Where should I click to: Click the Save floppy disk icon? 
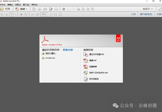coord(34,9)
